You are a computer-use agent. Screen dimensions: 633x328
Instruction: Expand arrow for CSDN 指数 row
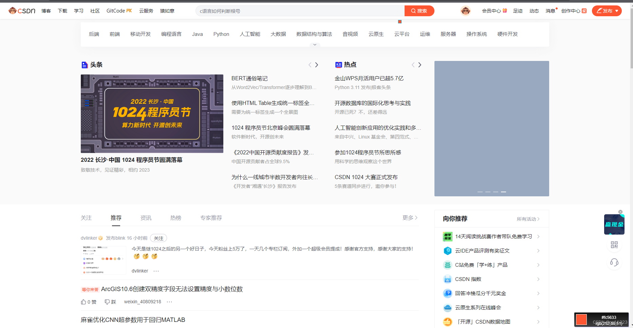point(538,279)
